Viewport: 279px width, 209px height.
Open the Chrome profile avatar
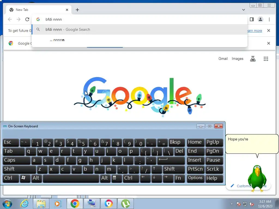pyautogui.click(x=260, y=19)
